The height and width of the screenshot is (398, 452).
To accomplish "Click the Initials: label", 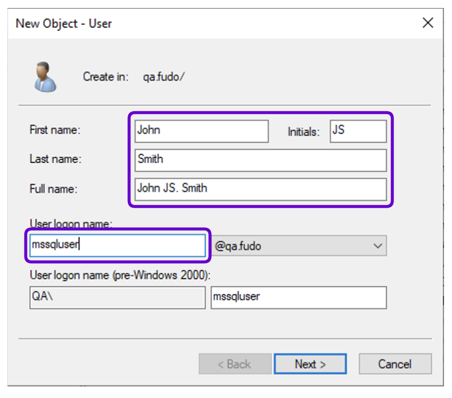I will pyautogui.click(x=304, y=132).
